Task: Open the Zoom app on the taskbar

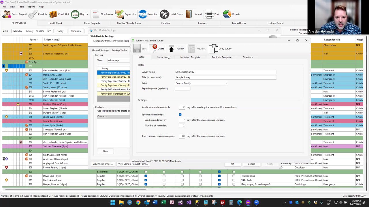Action: coord(256,202)
